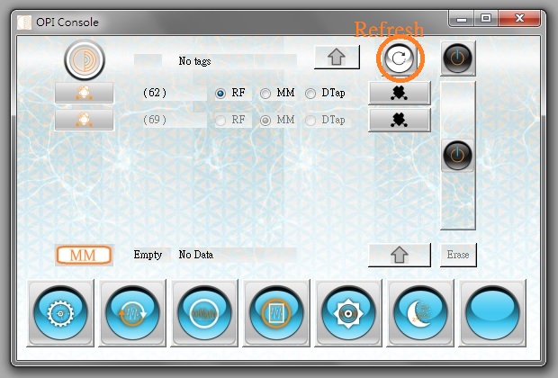Click the OPI Console title bar icon
Viewport: 558px width, 378px height.
click(x=24, y=22)
